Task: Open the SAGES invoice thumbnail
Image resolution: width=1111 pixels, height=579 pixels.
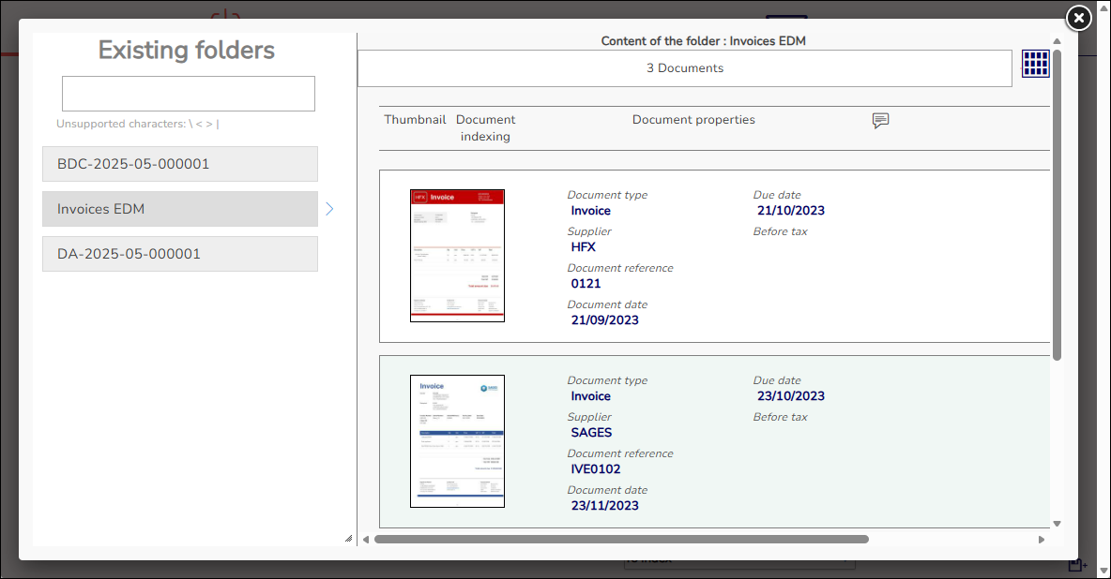Action: point(457,441)
